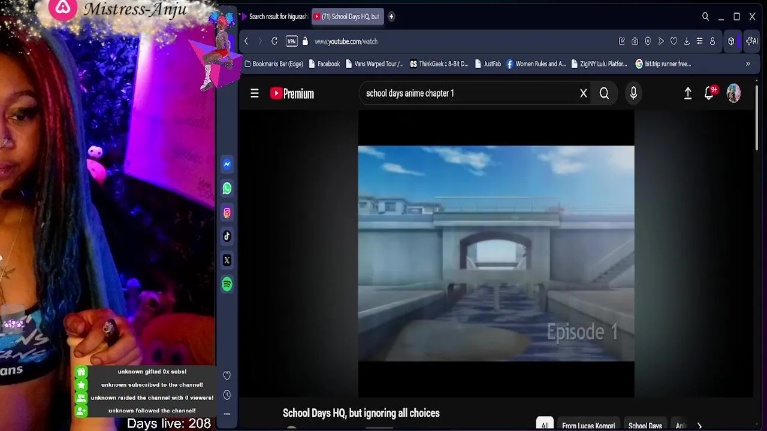Open the extensions cube icon
Viewport: 767px width, 431px height.
pyautogui.click(x=731, y=41)
